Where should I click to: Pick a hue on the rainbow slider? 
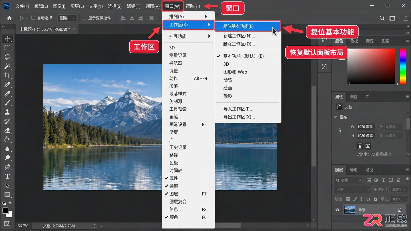(x=403, y=66)
